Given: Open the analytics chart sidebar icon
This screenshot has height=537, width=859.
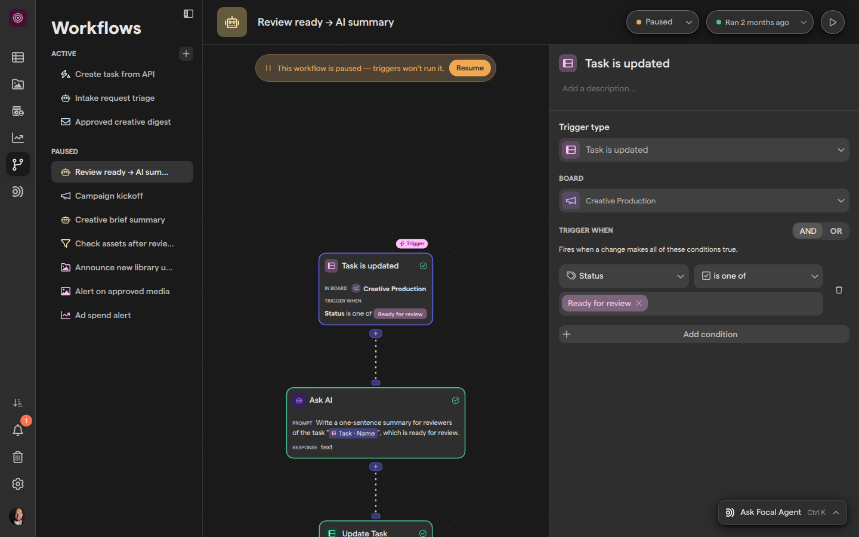Looking at the screenshot, I should pyautogui.click(x=18, y=138).
